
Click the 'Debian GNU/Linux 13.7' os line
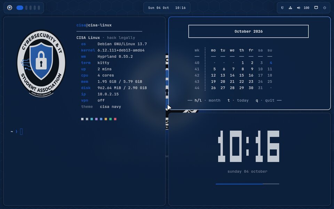pos(122,44)
